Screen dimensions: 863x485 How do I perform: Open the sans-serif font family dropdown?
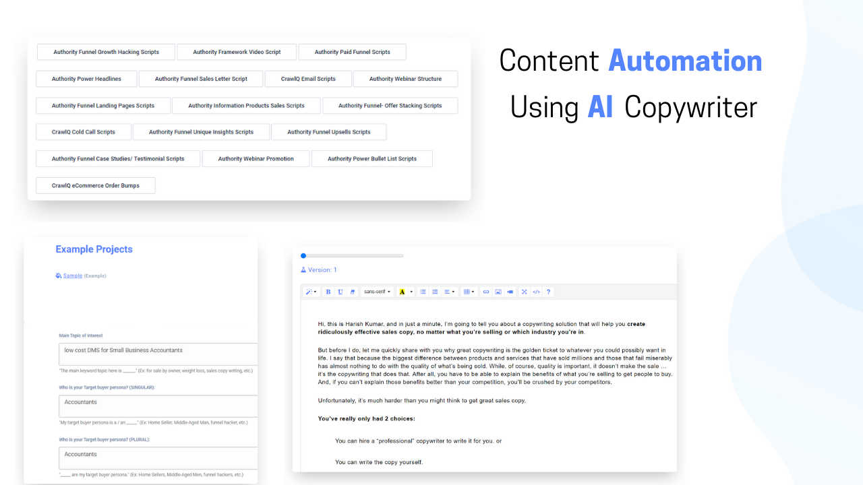pos(377,292)
